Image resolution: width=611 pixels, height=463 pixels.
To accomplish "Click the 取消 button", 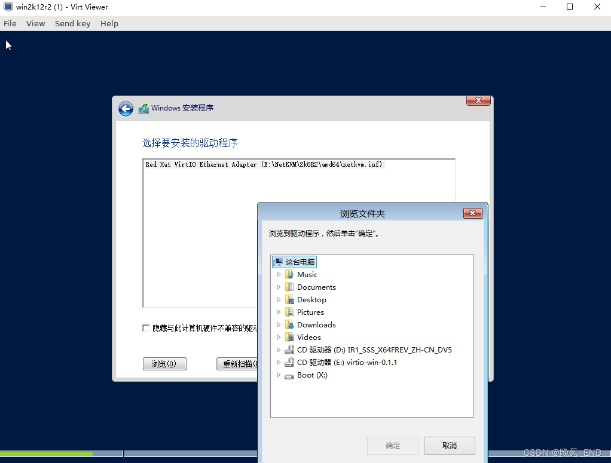I will tap(449, 446).
